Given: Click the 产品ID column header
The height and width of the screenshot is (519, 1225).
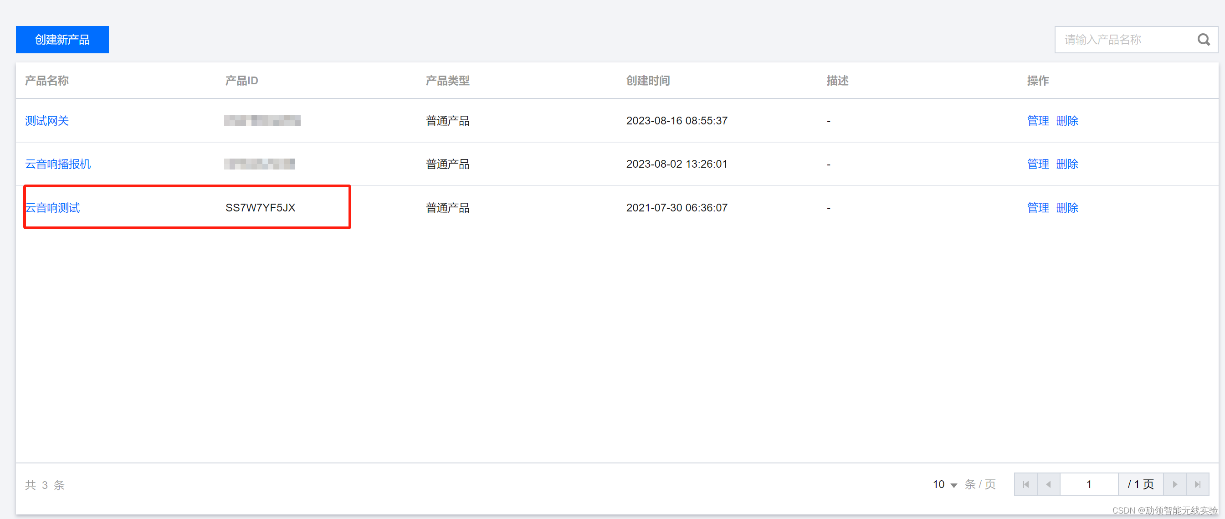Looking at the screenshot, I should (x=241, y=81).
